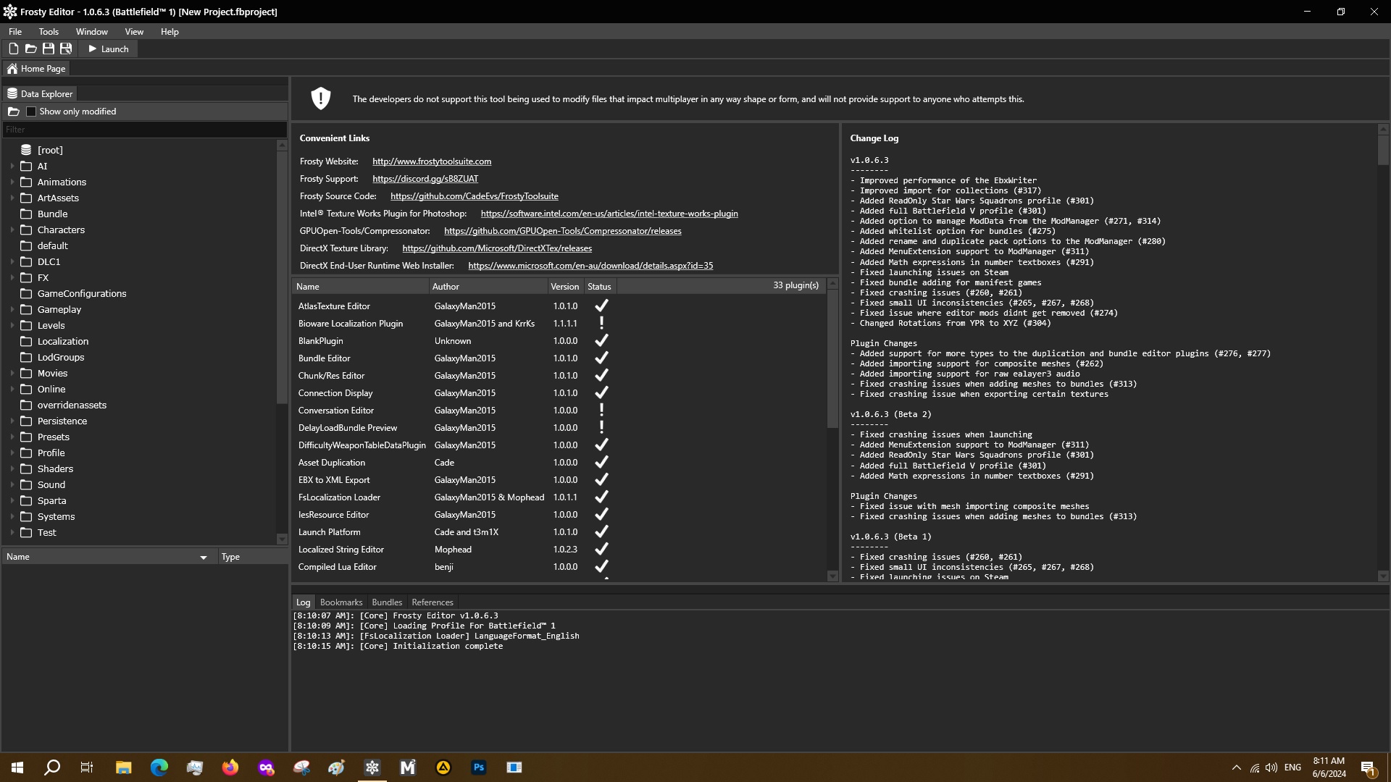Click the Save Project disk icon
The width and height of the screenshot is (1391, 782).
49,49
